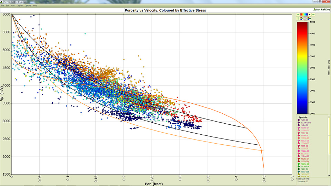Click the 1000 colour bar minimum value

point(312,114)
